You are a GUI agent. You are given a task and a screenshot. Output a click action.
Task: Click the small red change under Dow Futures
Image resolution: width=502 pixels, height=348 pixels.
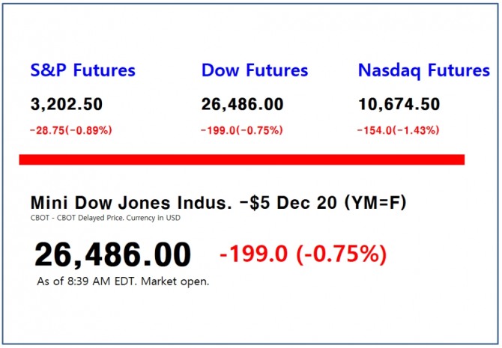click(x=241, y=130)
